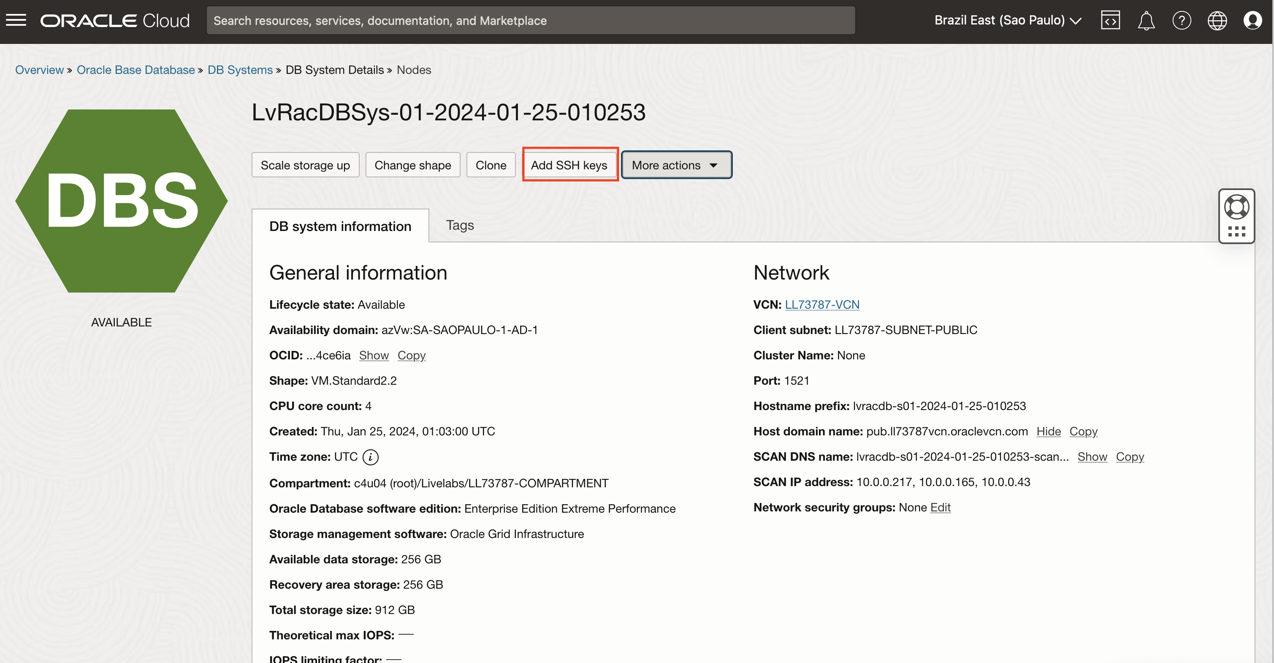Show the full OCID value

coord(374,355)
